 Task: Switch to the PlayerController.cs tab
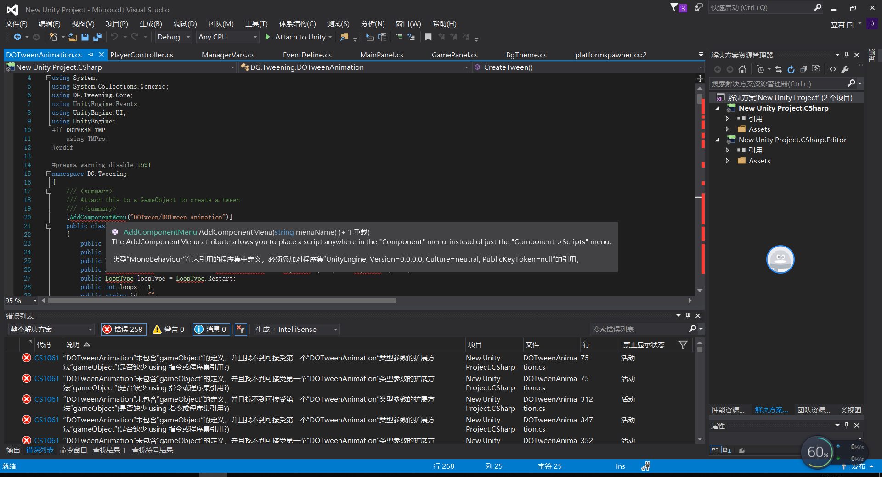141,55
